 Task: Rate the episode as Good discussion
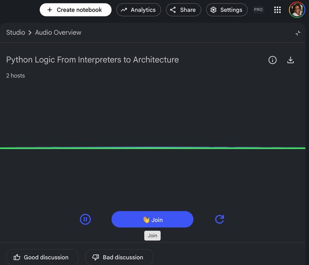click(42, 257)
